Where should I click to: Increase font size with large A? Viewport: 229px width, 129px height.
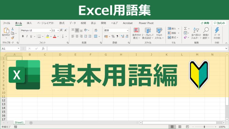tap(61, 30)
